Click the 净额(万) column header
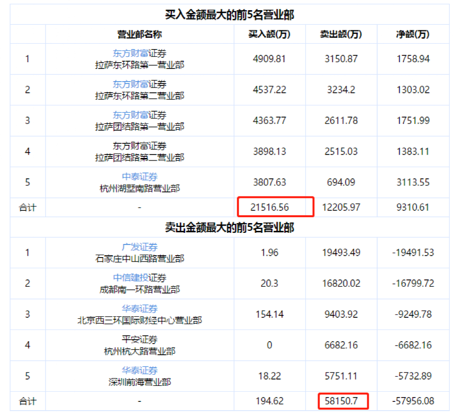This screenshot has width=461, height=417. coord(412,34)
